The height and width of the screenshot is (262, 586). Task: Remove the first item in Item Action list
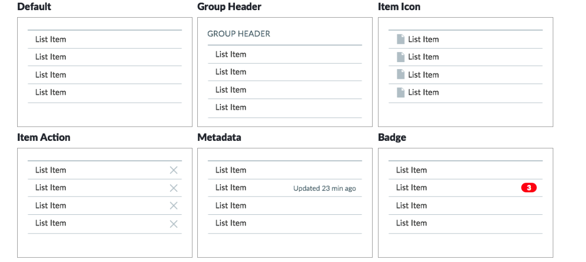tap(173, 170)
